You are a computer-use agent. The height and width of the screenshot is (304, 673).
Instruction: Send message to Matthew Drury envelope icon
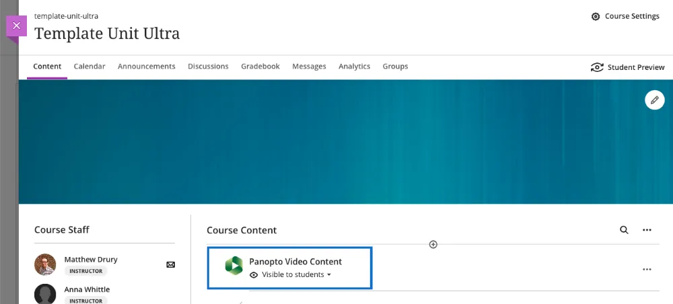[x=170, y=264]
